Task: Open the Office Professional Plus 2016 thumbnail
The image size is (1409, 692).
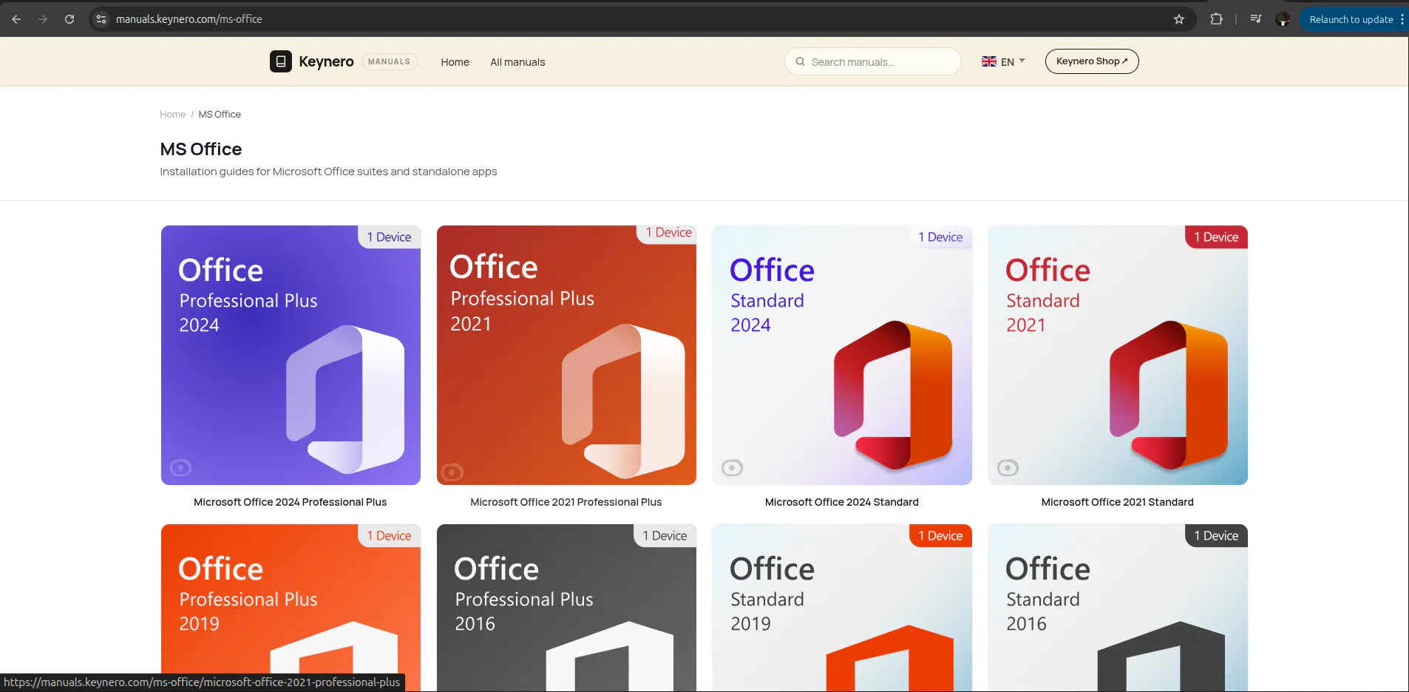Action: (x=566, y=608)
